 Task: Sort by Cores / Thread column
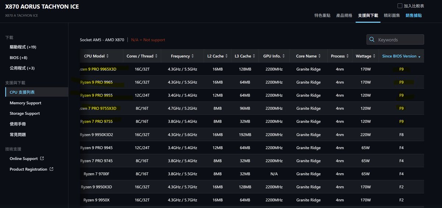142,56
